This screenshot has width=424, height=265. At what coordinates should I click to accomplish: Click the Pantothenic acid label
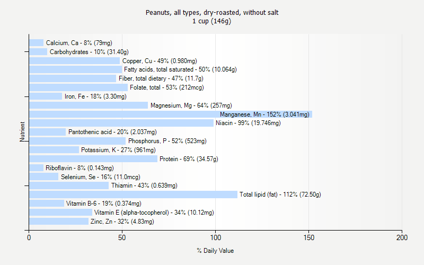pos(112,132)
